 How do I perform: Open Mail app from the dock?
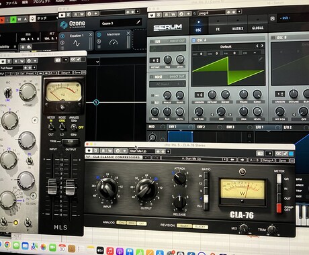click(x=25, y=246)
